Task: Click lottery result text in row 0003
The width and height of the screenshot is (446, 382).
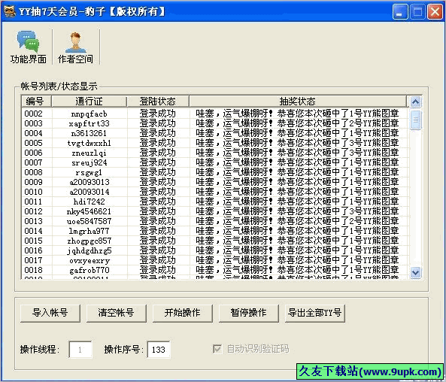Action: 297,123
